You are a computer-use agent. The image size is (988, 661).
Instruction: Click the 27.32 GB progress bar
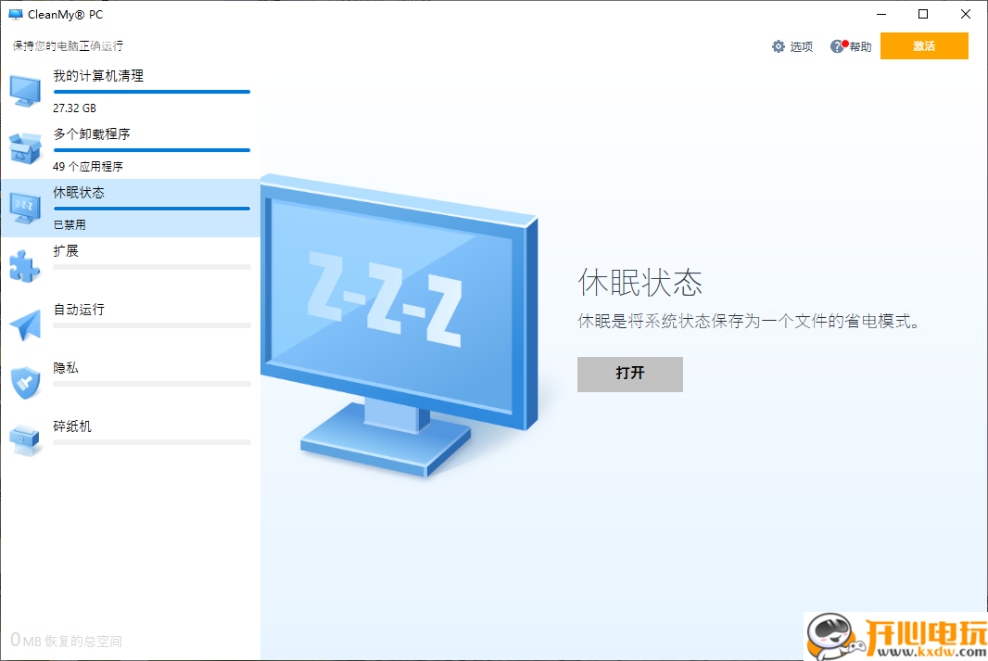(x=152, y=92)
